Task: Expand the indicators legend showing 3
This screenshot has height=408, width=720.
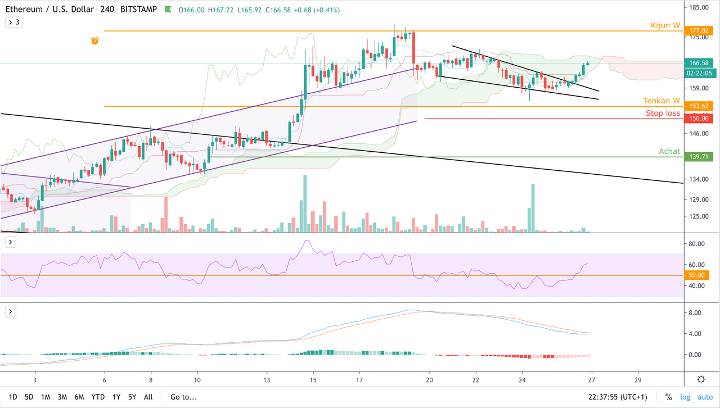Action: pos(13,22)
